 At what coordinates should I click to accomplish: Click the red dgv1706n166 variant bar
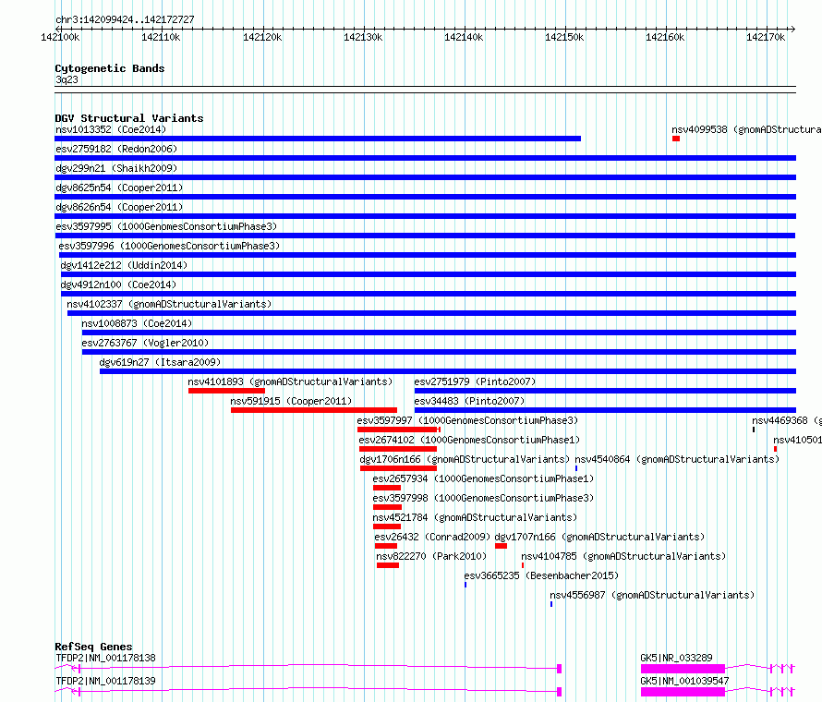pos(398,468)
